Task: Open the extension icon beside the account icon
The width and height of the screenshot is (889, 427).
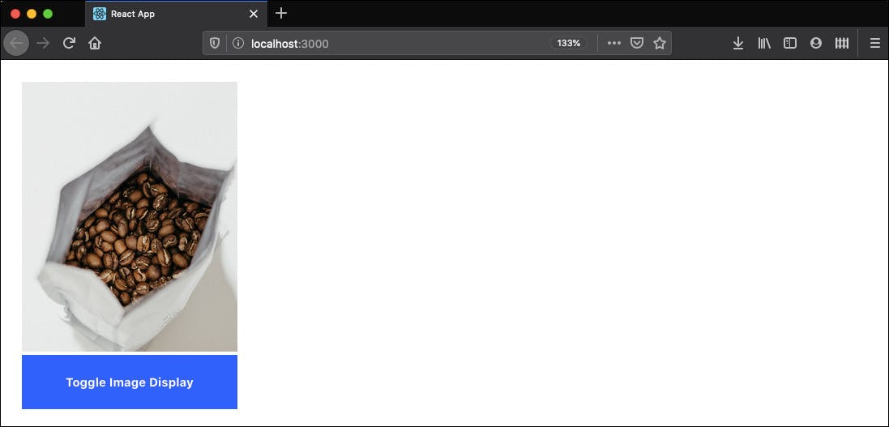Action: click(x=842, y=43)
